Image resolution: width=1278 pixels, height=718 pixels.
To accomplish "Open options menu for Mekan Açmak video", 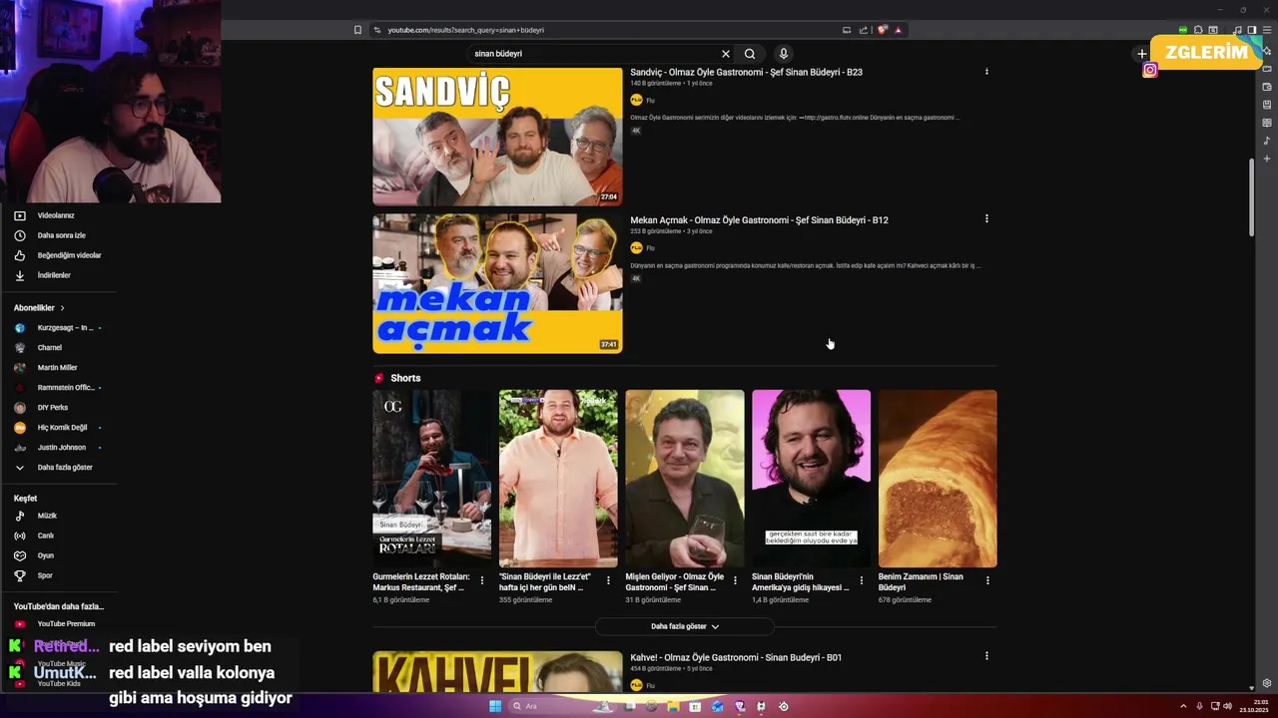I will [986, 218].
